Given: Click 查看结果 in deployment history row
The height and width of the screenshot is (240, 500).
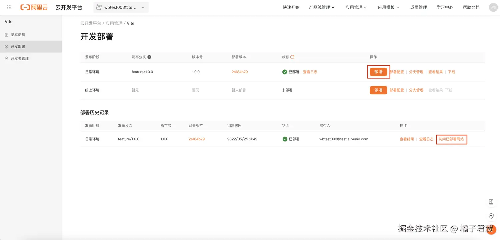Looking at the screenshot, I should pyautogui.click(x=407, y=139).
